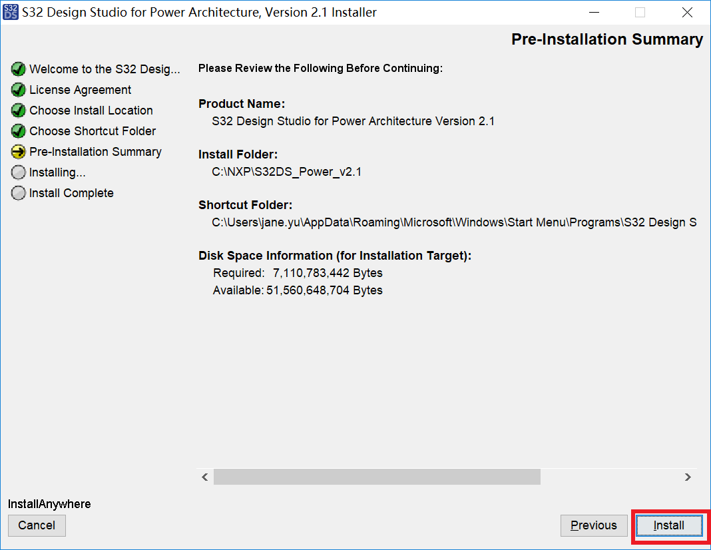
Task: Click green checkmark beside Choose Install Location
Action: (x=19, y=111)
